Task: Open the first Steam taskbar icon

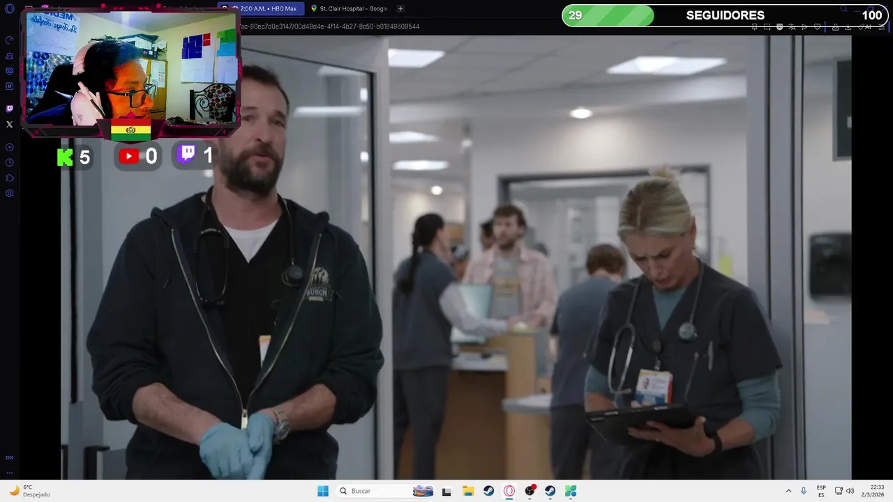Action: (x=488, y=491)
